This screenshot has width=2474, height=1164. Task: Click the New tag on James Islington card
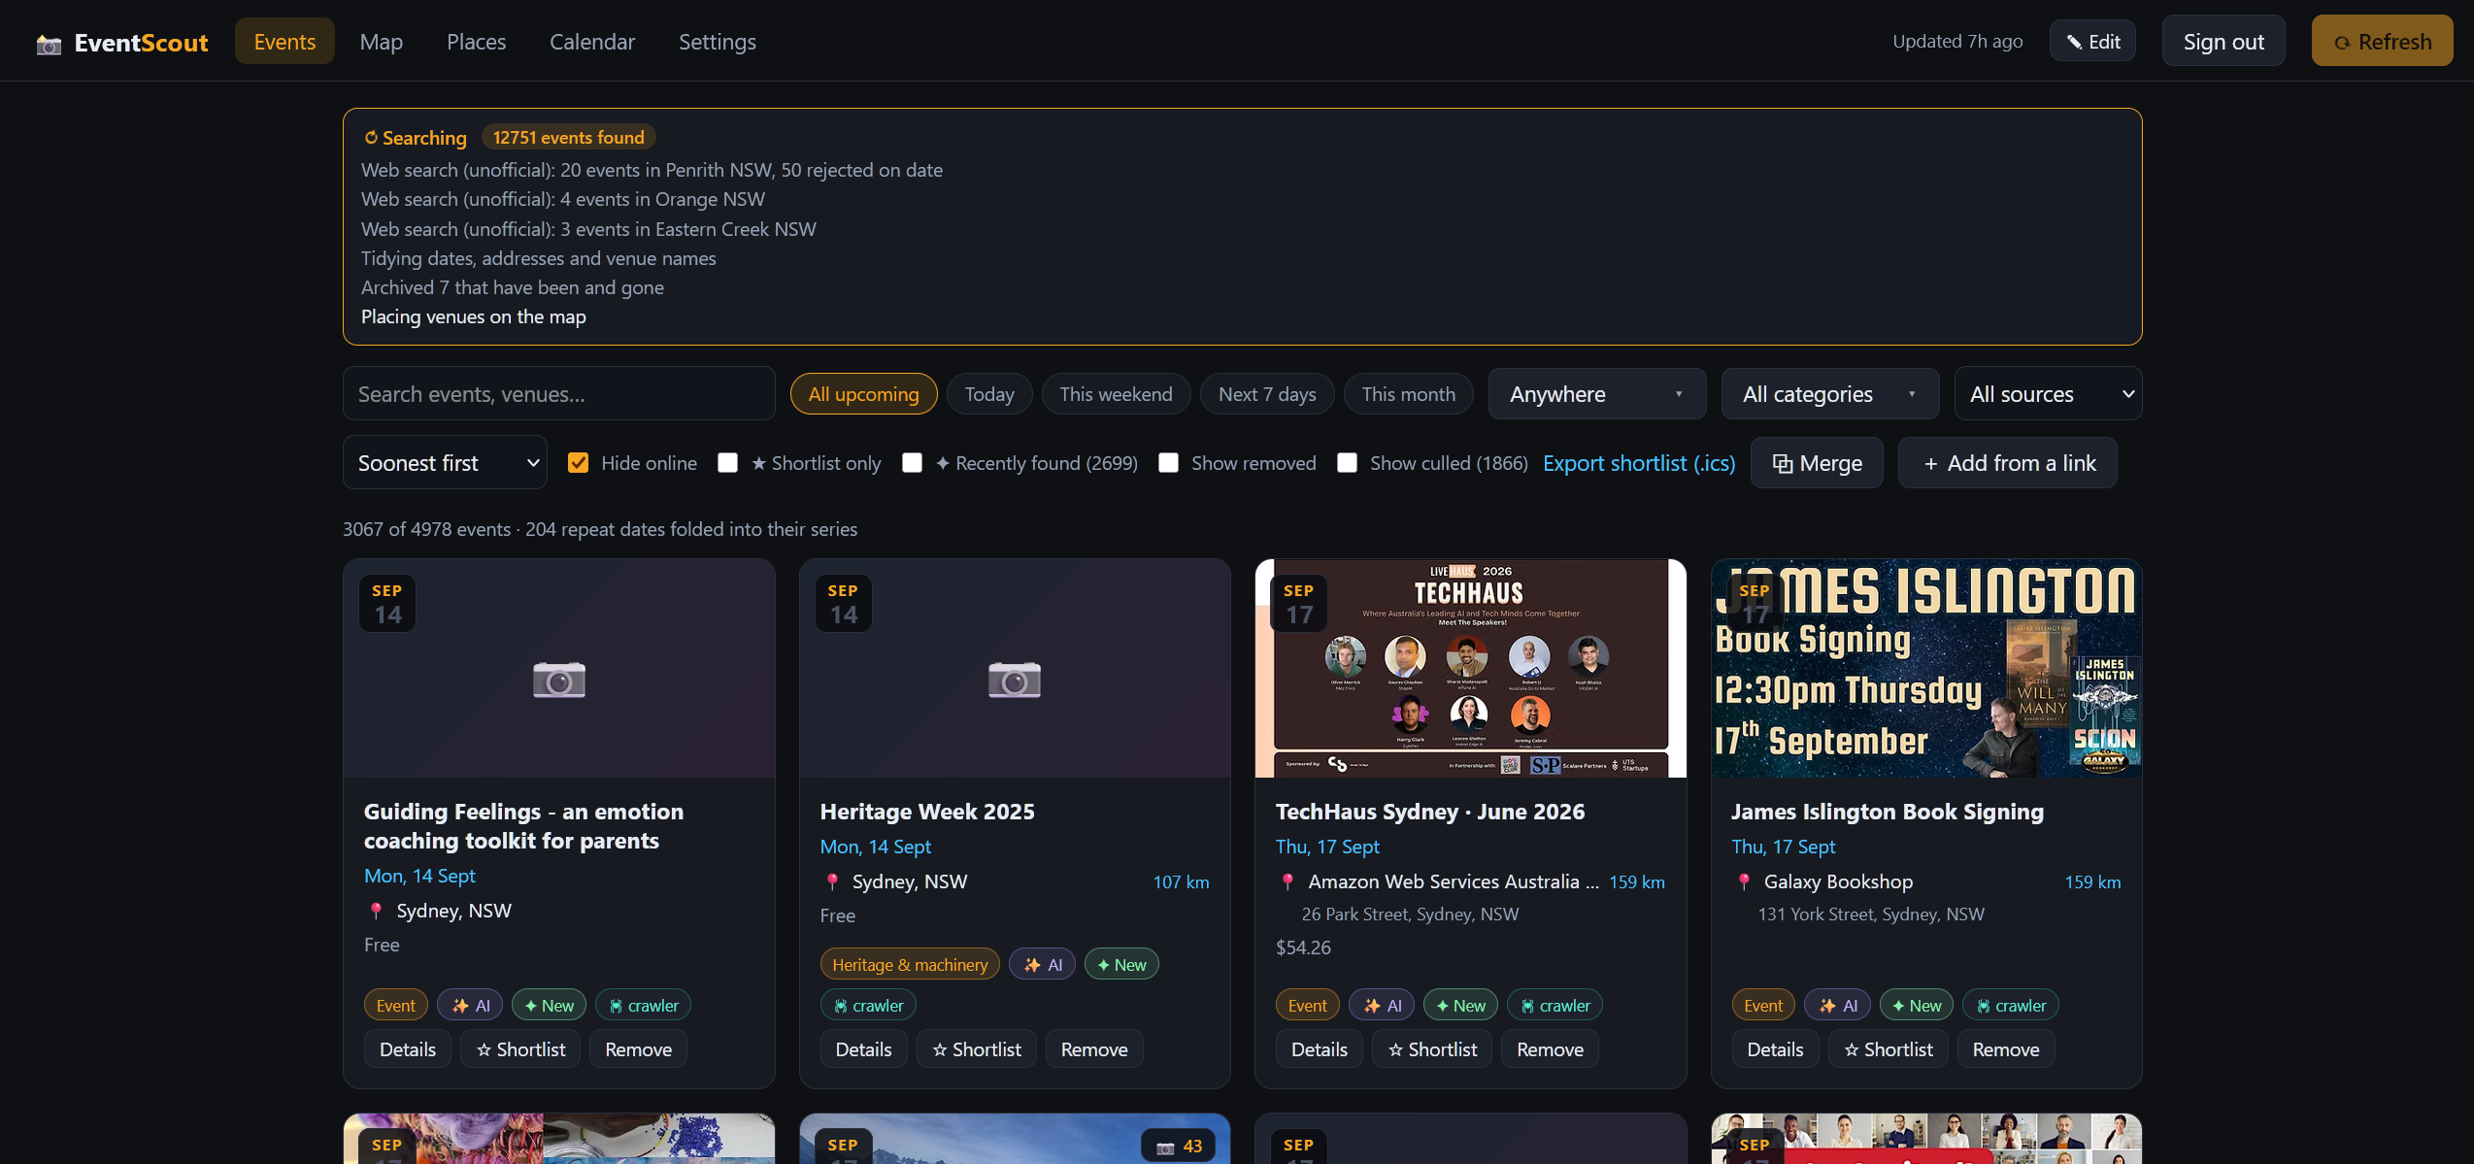(1917, 1006)
